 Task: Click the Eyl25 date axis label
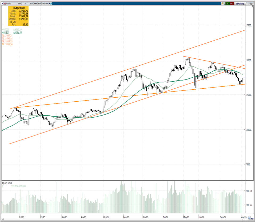pyautogui.click(x=22, y=217)
